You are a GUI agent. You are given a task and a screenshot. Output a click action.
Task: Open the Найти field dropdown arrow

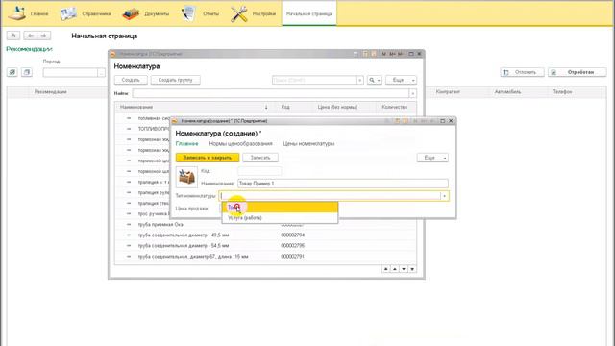[412, 93]
